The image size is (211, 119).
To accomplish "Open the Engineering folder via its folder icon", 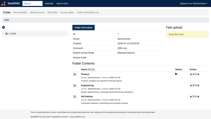I will tap(75, 86).
